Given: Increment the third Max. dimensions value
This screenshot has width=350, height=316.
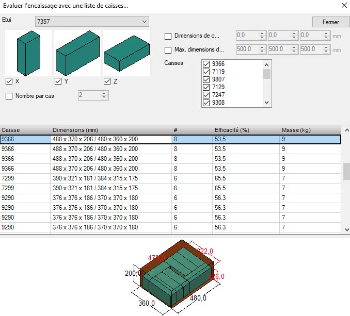Looking at the screenshot, I should pos(326,47).
